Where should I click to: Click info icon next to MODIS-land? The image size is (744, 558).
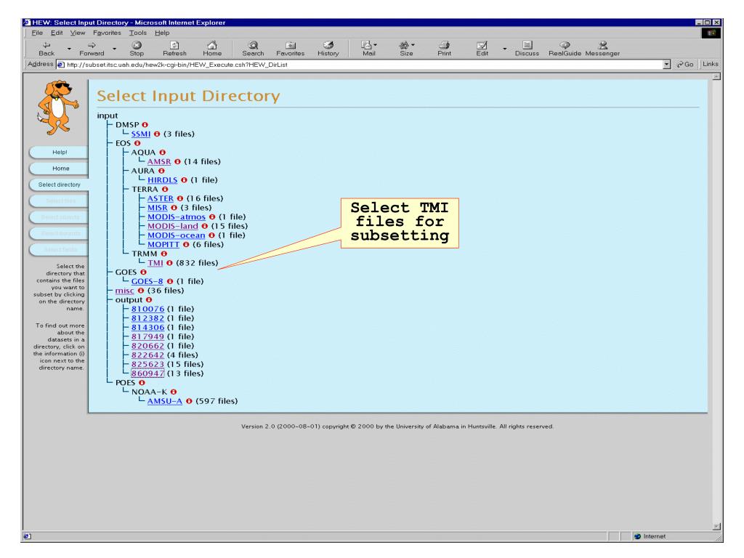204,227
